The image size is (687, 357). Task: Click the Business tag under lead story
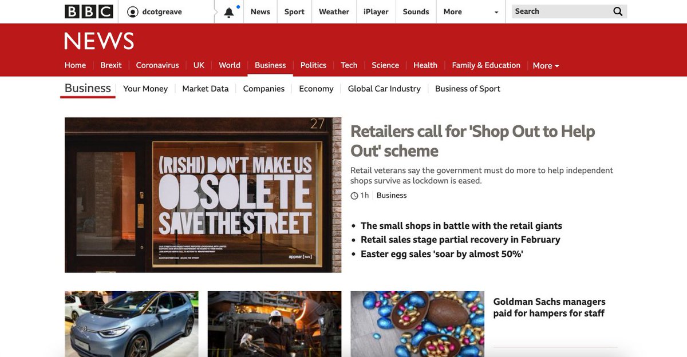392,196
